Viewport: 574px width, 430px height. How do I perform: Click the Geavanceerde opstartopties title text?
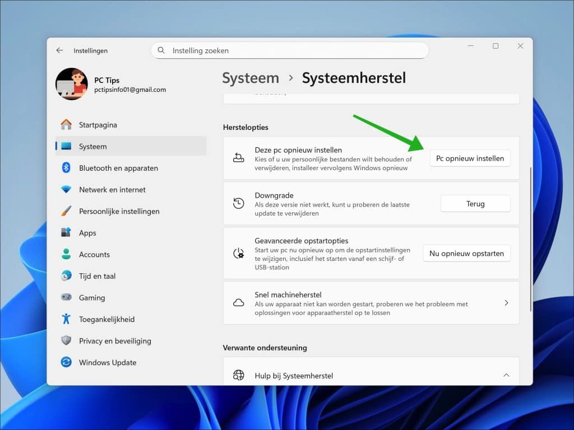(301, 241)
